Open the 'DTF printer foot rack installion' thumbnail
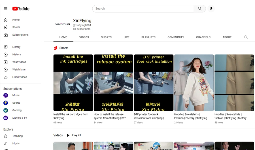The height and width of the screenshot is (150, 255). [x=154, y=83]
